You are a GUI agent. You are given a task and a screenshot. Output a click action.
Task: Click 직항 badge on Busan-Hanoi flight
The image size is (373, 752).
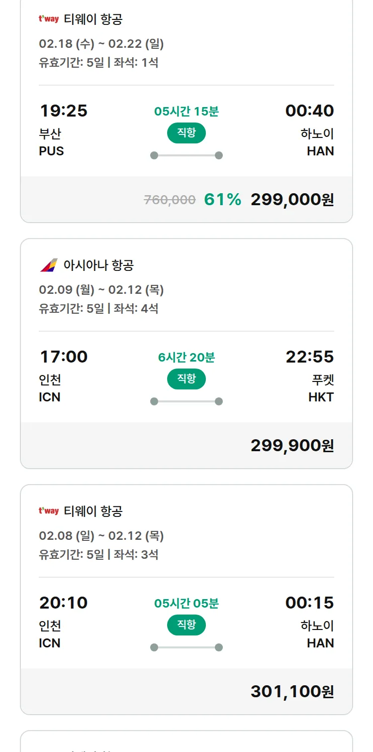tap(186, 133)
